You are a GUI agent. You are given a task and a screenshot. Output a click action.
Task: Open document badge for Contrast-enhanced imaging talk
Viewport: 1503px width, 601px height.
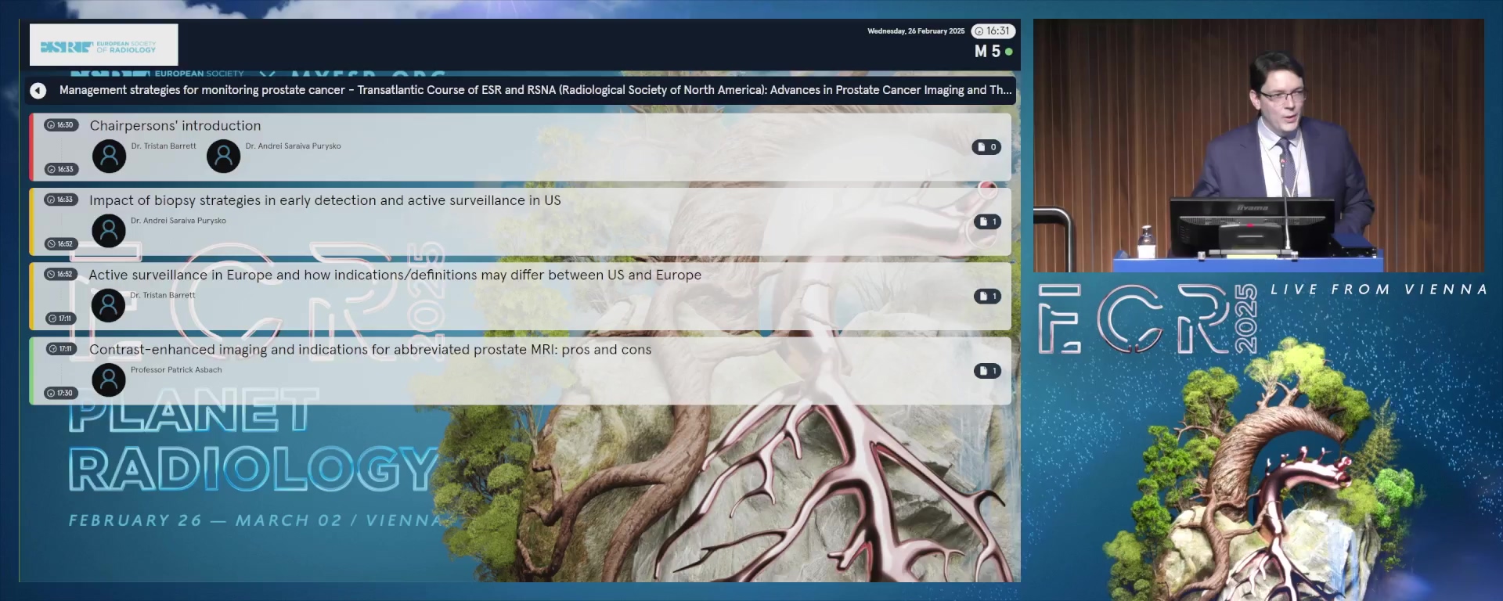coord(987,370)
